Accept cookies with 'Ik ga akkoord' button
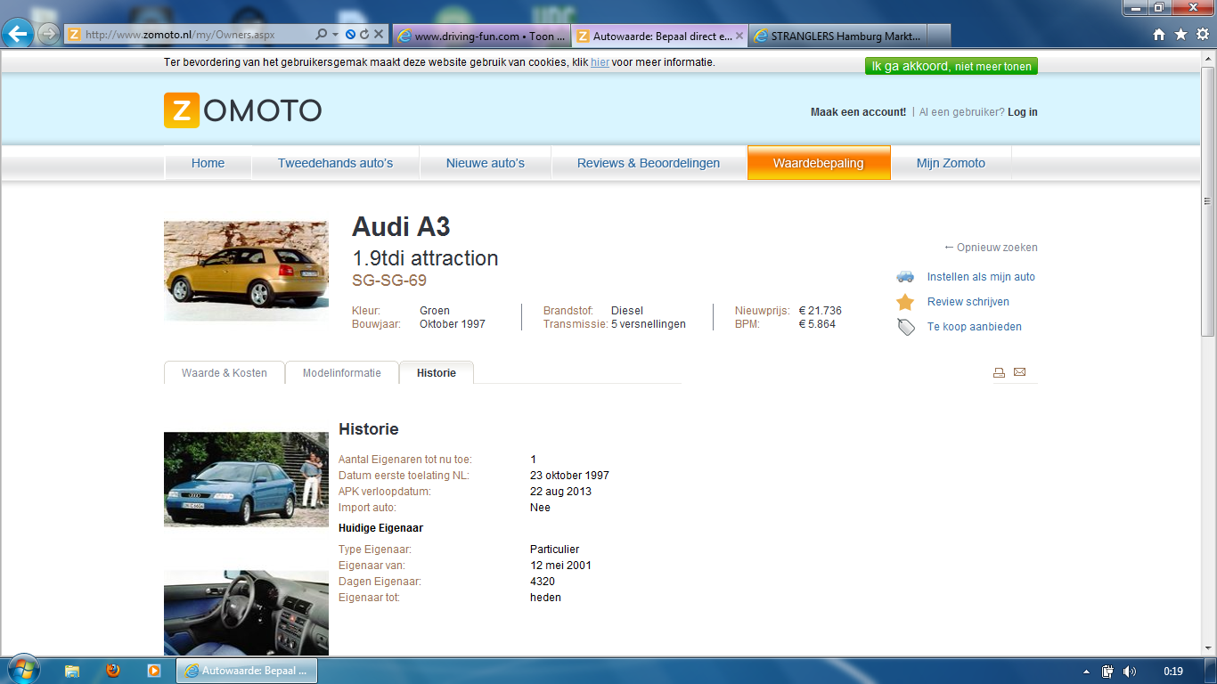The width and height of the screenshot is (1217, 684). click(x=952, y=66)
